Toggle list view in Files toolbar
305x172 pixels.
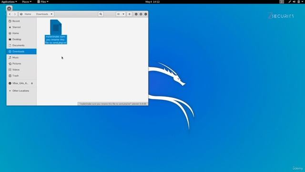pos(119,14)
